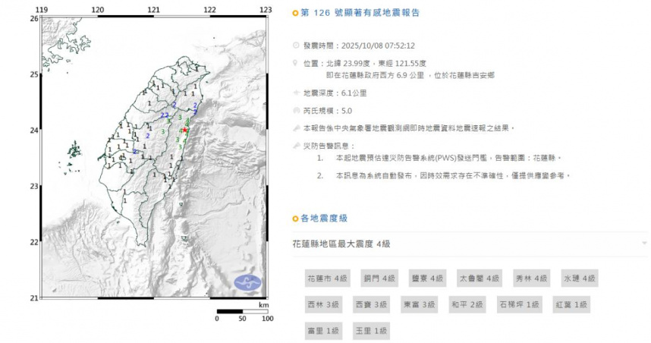Image resolution: width=651 pixels, height=343 pixels.
Task: Click the orange circle bullet before 第 126 號 title
Action: point(295,14)
